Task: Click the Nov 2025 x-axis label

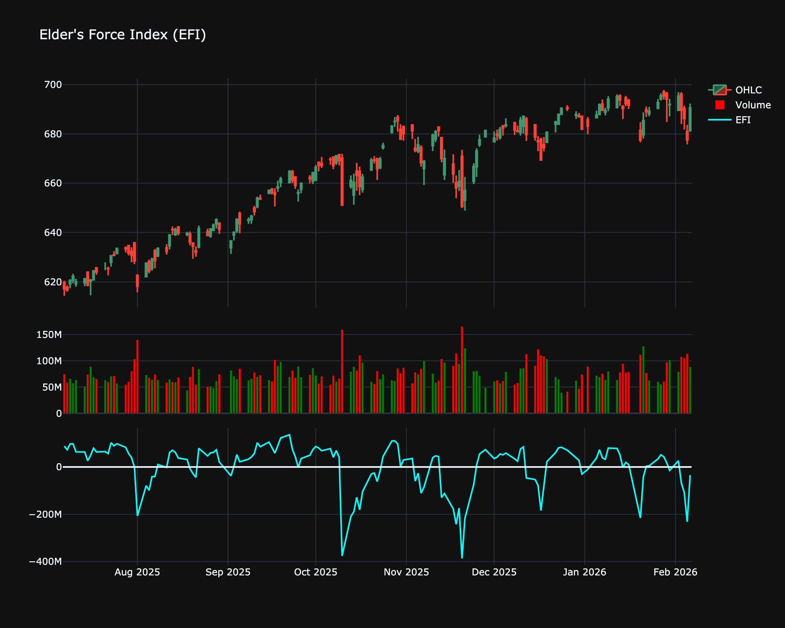Action: tap(406, 572)
